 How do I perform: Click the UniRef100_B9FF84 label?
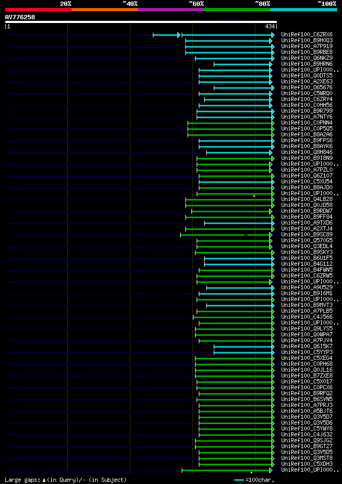tap(307, 217)
